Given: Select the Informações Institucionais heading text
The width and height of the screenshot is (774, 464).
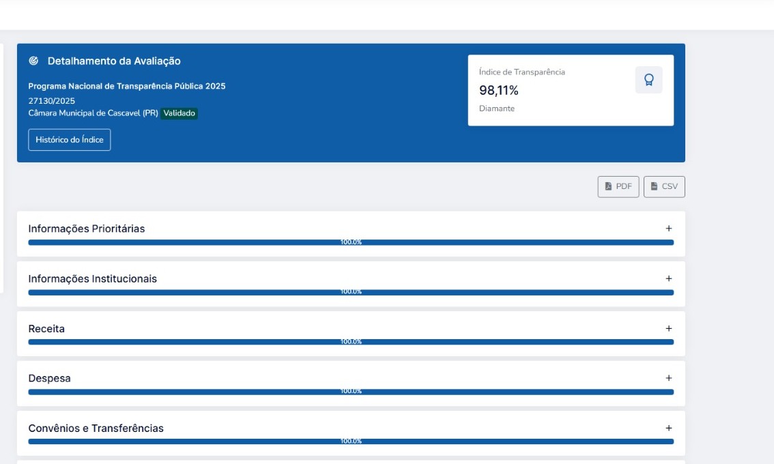Looking at the screenshot, I should click(92, 278).
